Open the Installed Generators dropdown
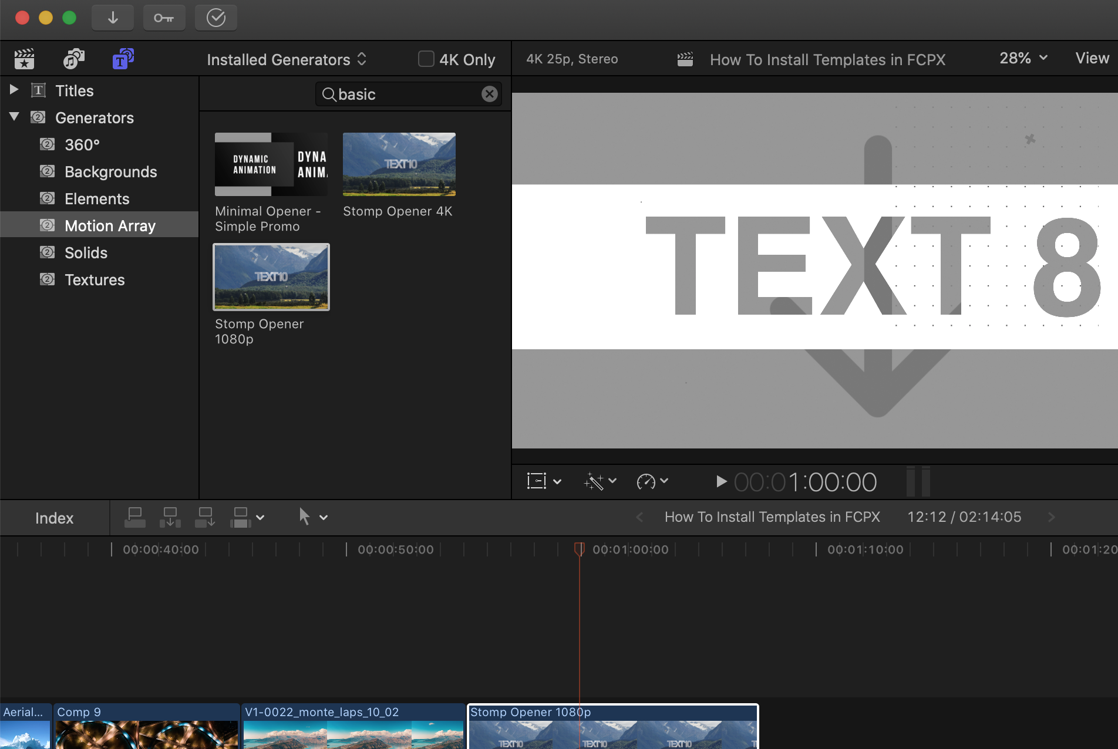 pos(285,59)
